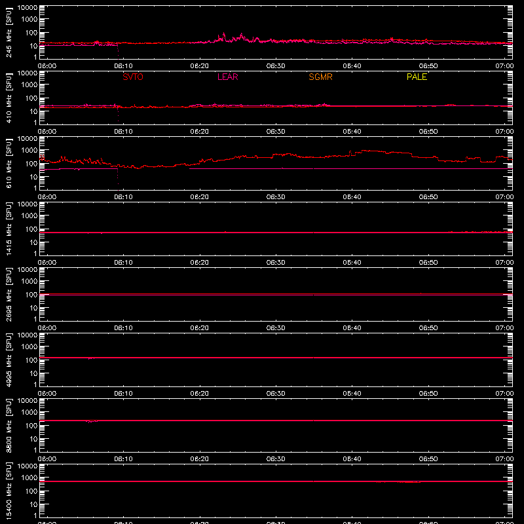Select the 1415 MHz [SFU] axis title
The width and height of the screenshot is (524, 524).
tap(9, 229)
